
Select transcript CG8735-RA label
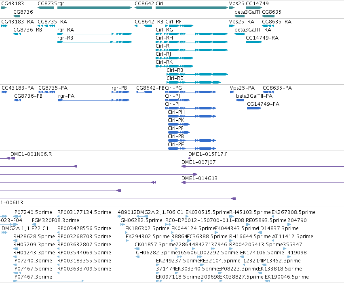point(53,22)
